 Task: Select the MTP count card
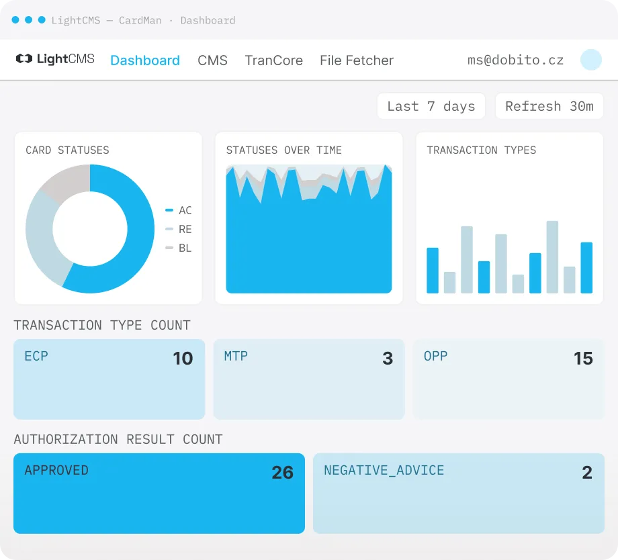point(309,379)
